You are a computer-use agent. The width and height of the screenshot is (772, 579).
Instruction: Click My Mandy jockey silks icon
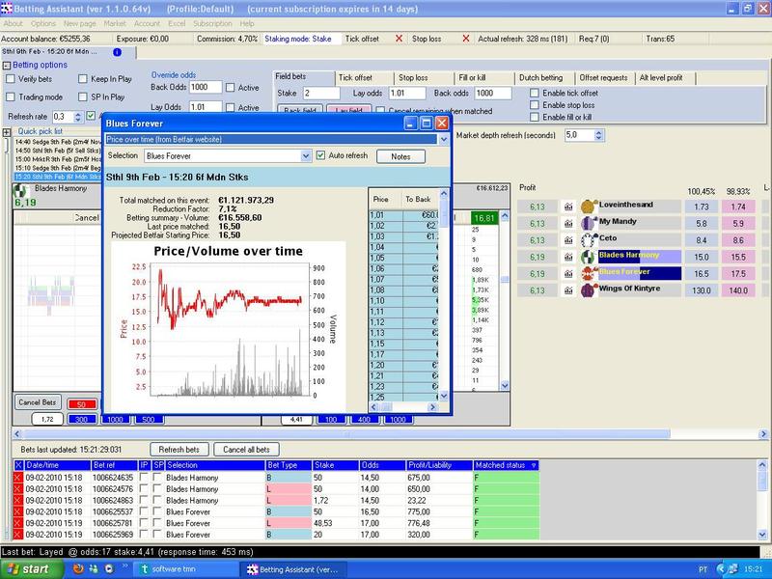click(589, 224)
